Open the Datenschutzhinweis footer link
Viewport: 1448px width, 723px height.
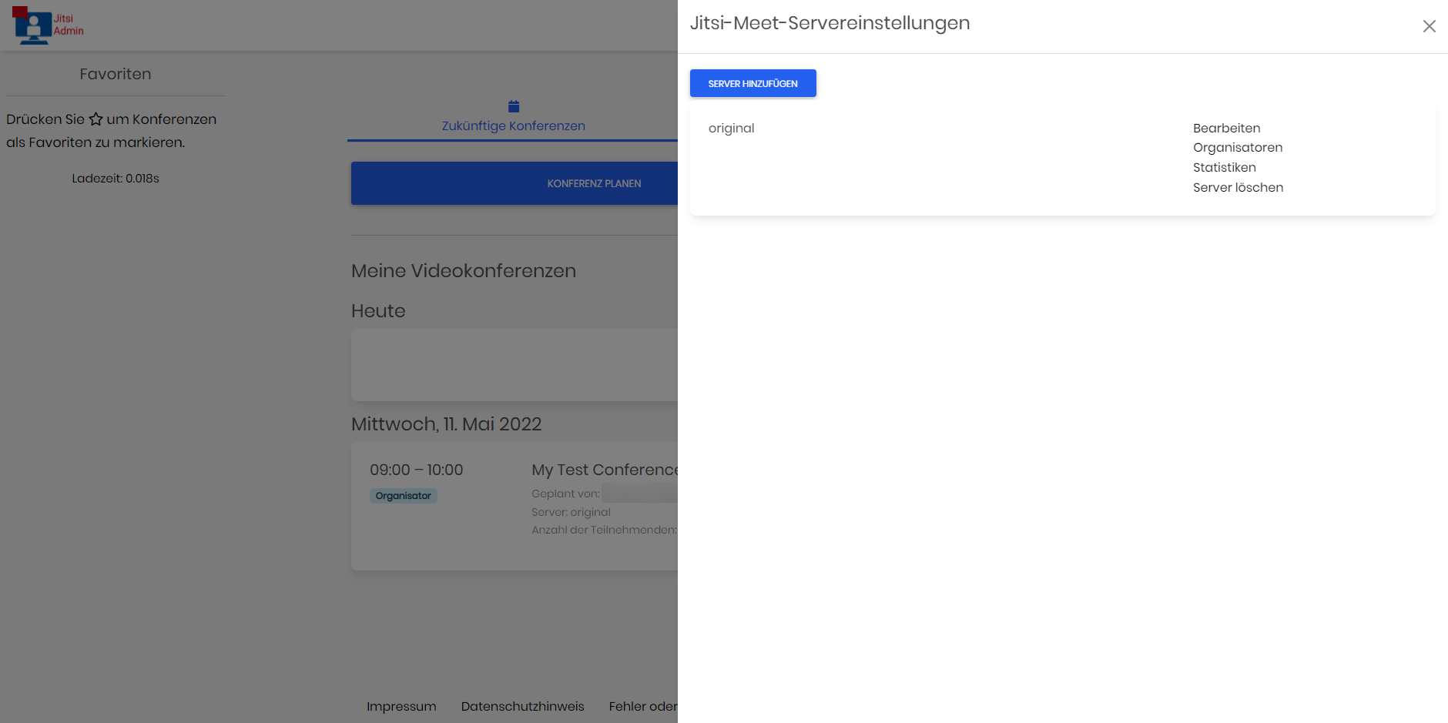[x=522, y=706]
